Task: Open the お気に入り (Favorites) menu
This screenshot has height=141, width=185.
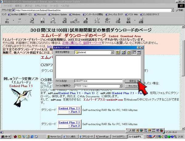Action: click(41, 6)
